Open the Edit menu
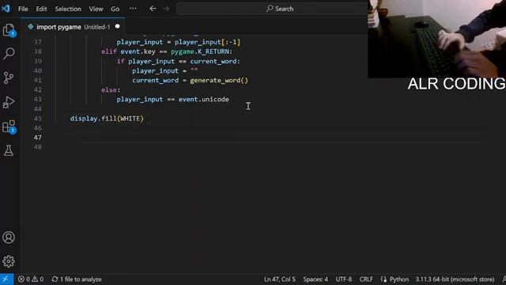 coord(41,9)
